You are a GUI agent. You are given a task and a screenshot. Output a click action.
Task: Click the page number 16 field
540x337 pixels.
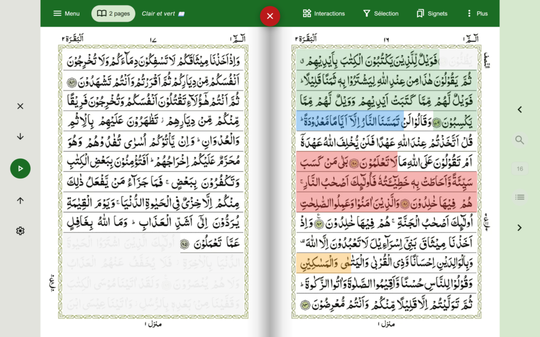click(519, 169)
